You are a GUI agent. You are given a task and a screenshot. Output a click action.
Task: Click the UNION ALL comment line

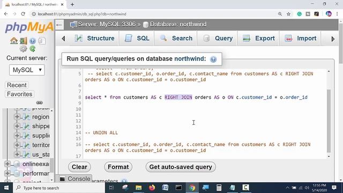click(x=101, y=132)
